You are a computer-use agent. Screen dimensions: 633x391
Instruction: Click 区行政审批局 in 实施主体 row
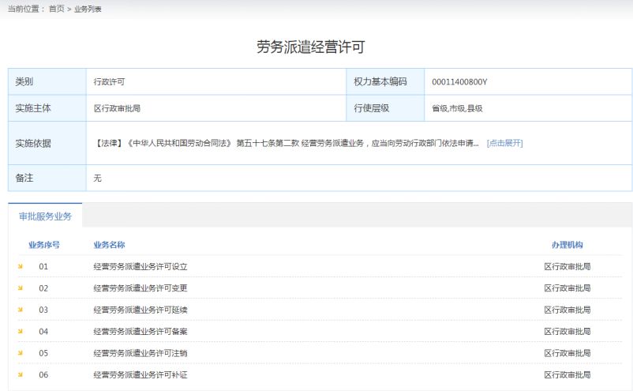pos(117,108)
